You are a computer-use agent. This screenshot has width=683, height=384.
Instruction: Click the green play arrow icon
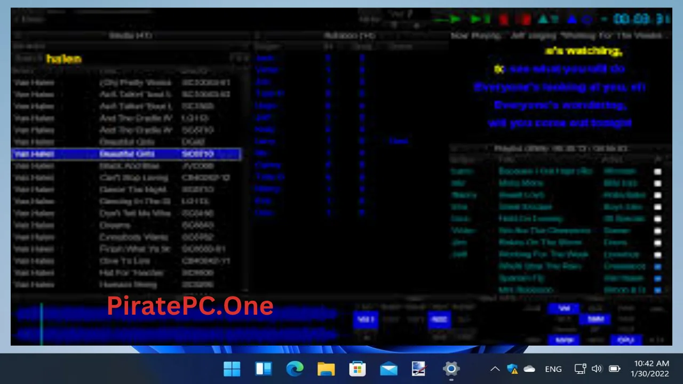click(455, 20)
